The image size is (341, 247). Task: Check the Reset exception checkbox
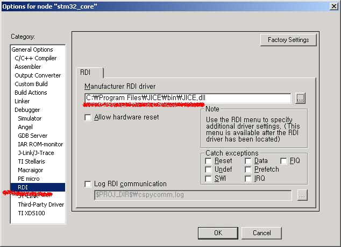[209, 161]
